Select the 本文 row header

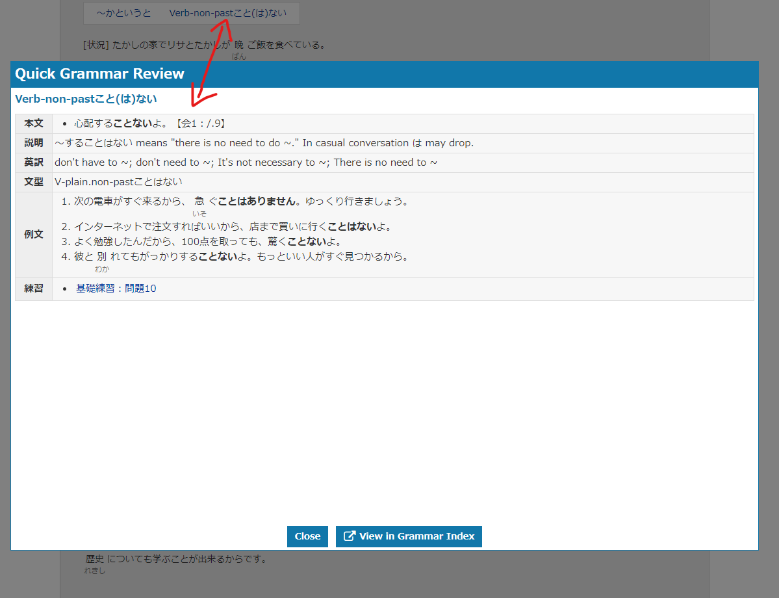34,123
